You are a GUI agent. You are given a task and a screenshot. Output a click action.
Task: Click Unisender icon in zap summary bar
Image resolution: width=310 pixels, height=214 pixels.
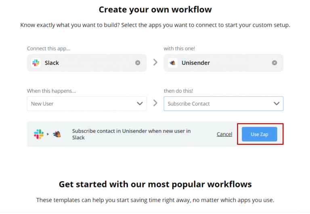[x=57, y=134]
